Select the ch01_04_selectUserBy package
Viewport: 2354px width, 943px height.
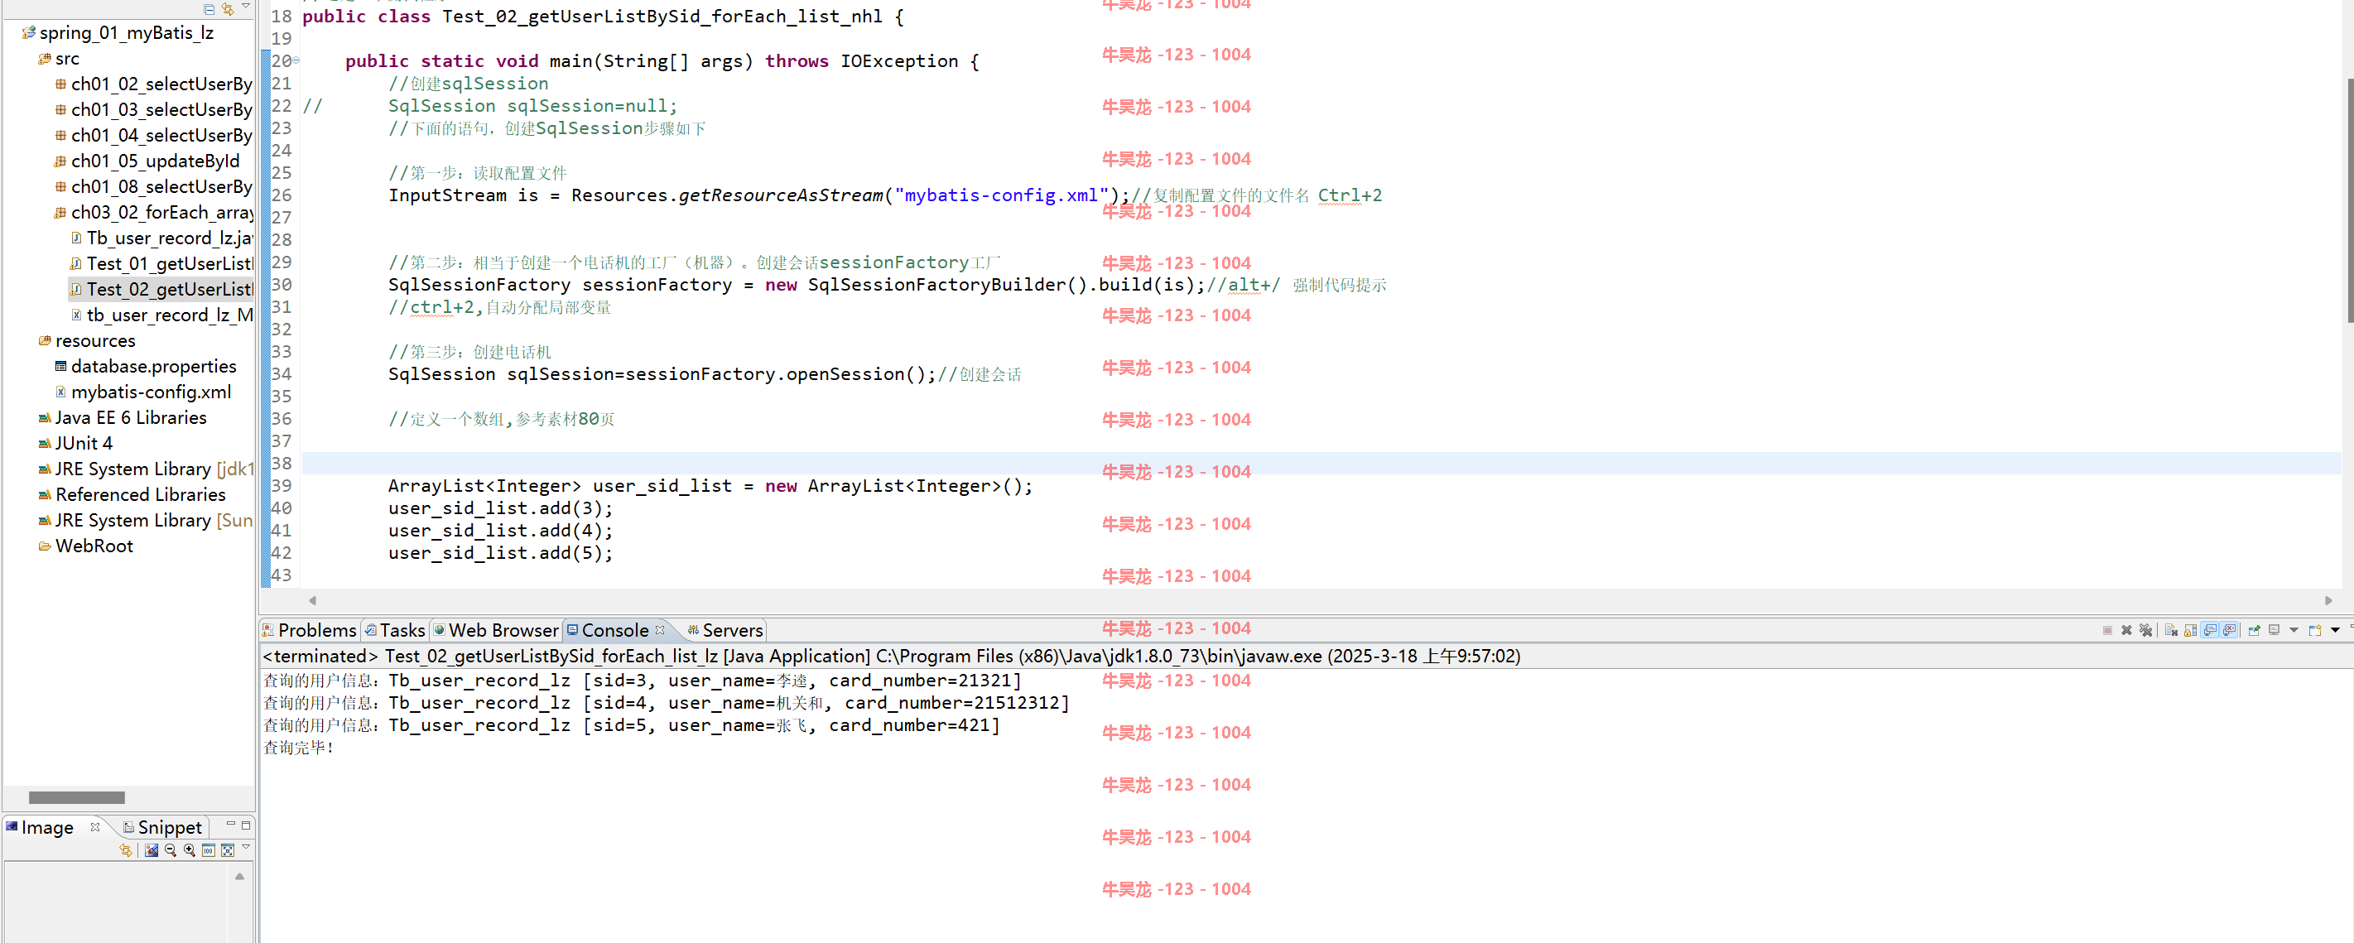pos(152,134)
